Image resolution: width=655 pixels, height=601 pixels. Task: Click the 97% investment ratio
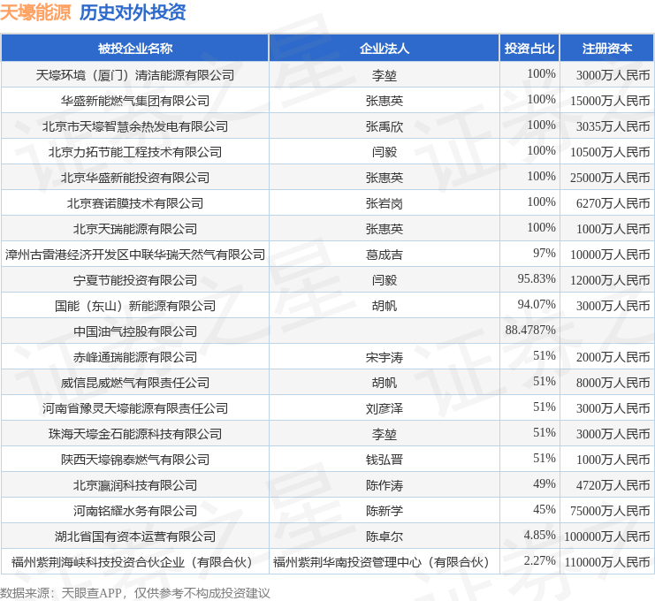pos(545,253)
